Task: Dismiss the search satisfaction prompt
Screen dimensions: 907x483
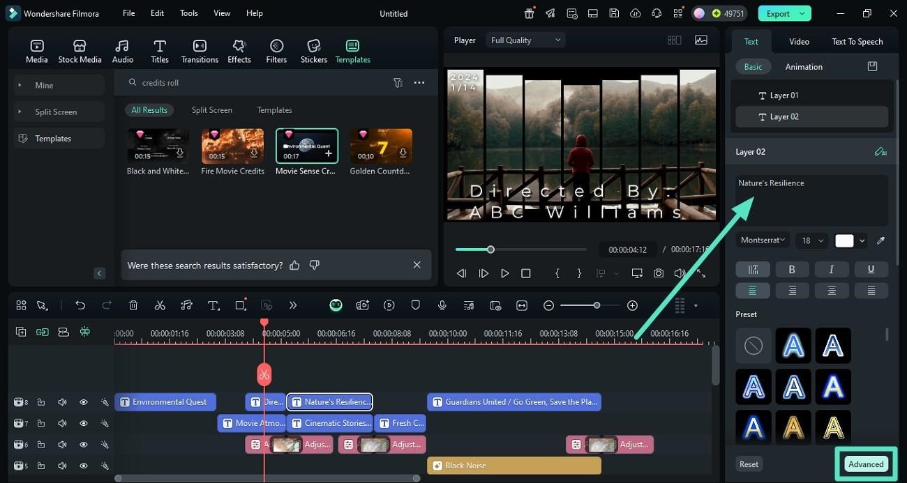Action: tap(417, 265)
